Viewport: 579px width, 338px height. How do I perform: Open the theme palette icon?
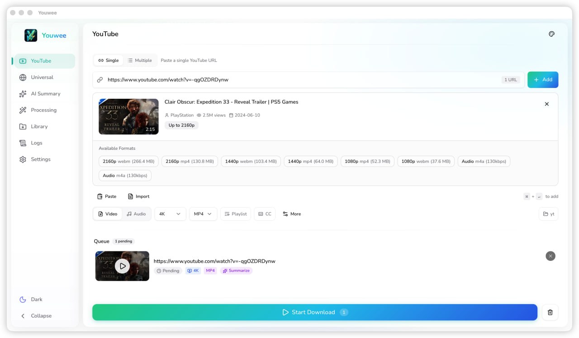(551, 34)
